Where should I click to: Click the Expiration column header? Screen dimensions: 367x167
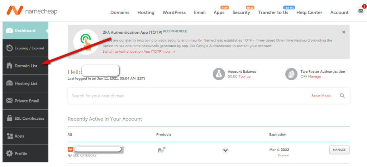click(278, 134)
